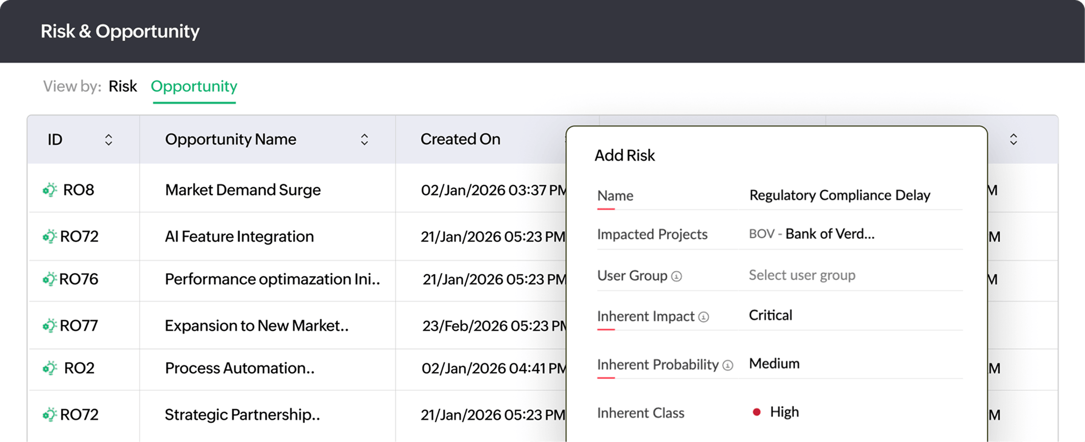Click the ID column header label
Screen dimensions: 1085x442
[55, 140]
